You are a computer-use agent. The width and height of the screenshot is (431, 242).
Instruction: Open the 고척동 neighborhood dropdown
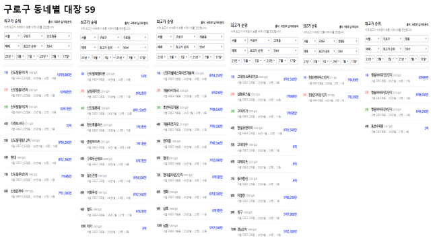tap(286, 40)
